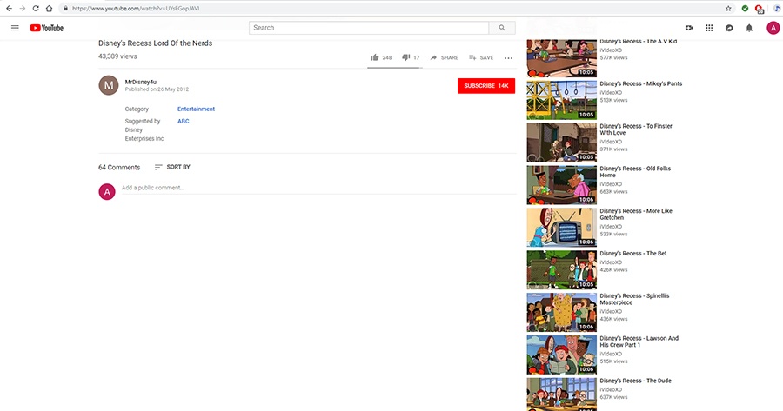
Task: Click the commenter avatar beside comment box
Action: click(x=107, y=191)
